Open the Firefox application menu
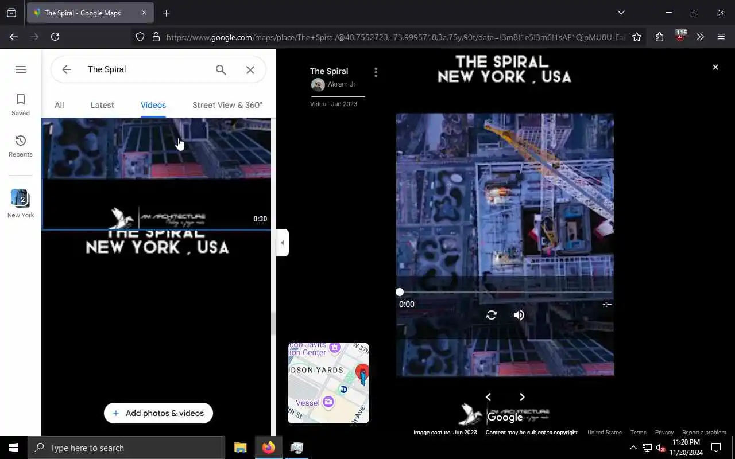Viewport: 735px width, 459px height. click(x=721, y=37)
